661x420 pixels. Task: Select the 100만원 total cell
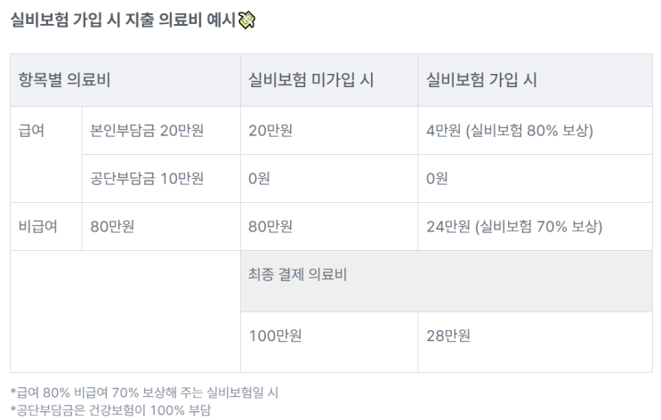click(329, 342)
